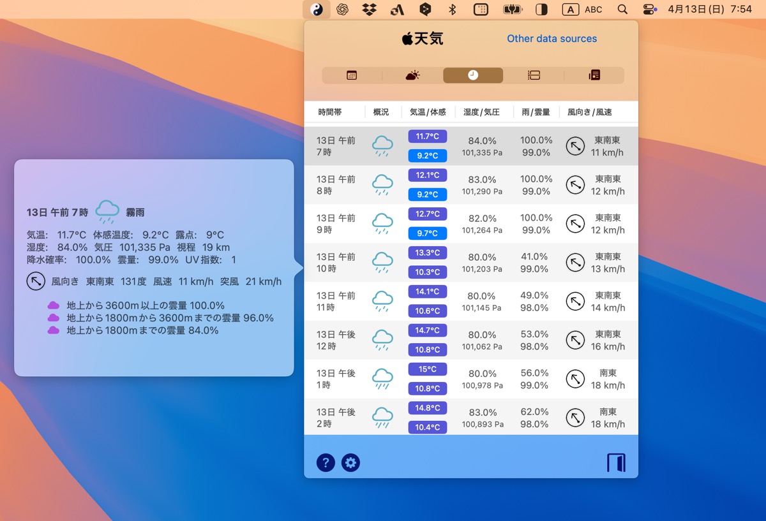Click the 概況 column header
Image resolution: width=766 pixels, height=521 pixels.
[x=381, y=112]
